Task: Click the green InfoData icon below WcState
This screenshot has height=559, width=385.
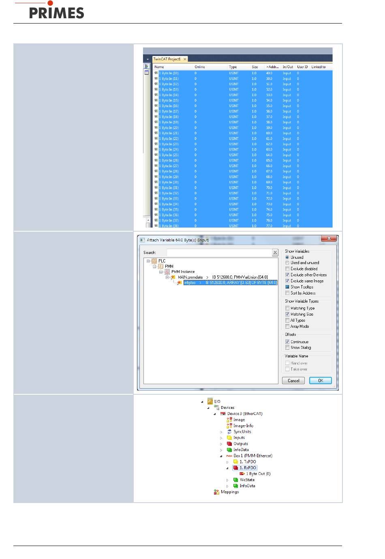Action: click(236, 486)
